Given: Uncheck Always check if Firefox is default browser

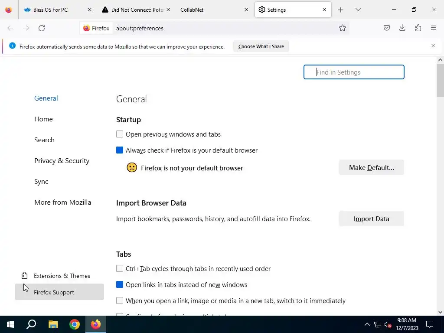Looking at the screenshot, I should click(120, 150).
